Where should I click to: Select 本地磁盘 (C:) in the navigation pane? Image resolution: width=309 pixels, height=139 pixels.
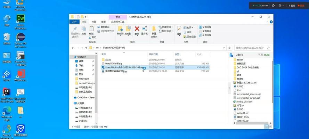[x=84, y=108]
